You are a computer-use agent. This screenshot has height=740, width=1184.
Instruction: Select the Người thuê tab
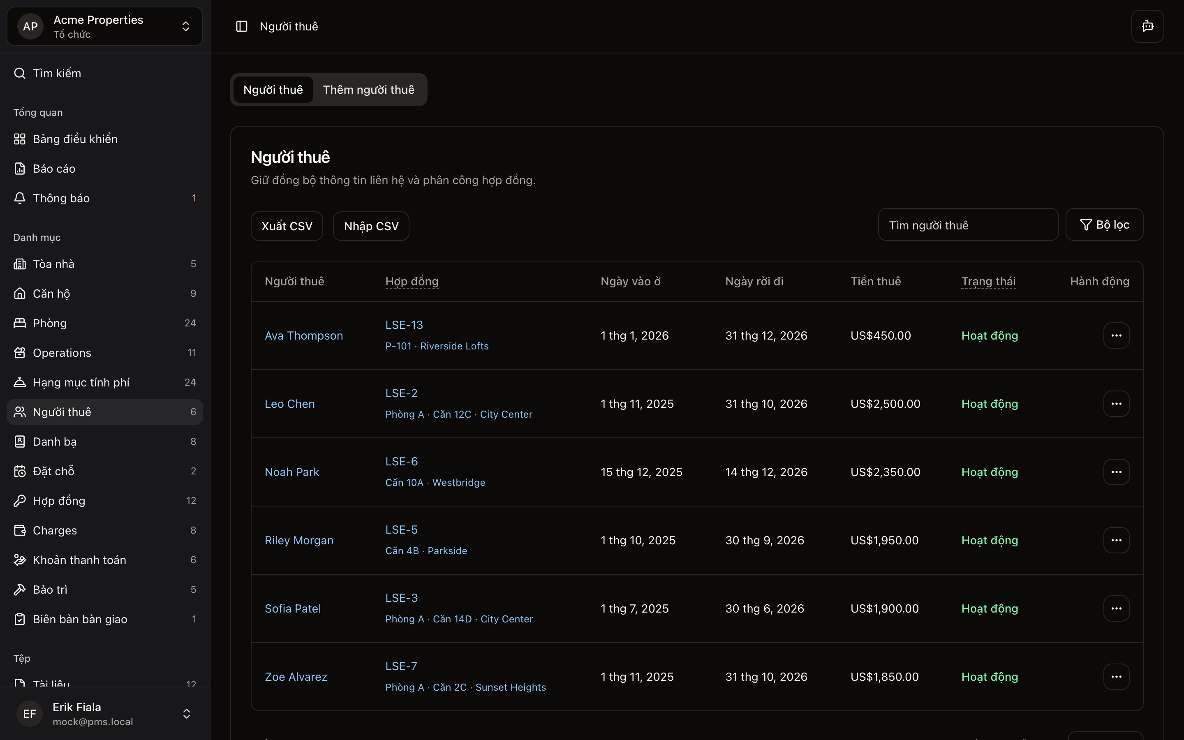tap(273, 90)
